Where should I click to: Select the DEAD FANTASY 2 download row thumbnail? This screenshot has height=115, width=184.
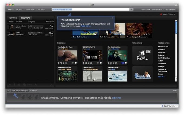pos(11,34)
